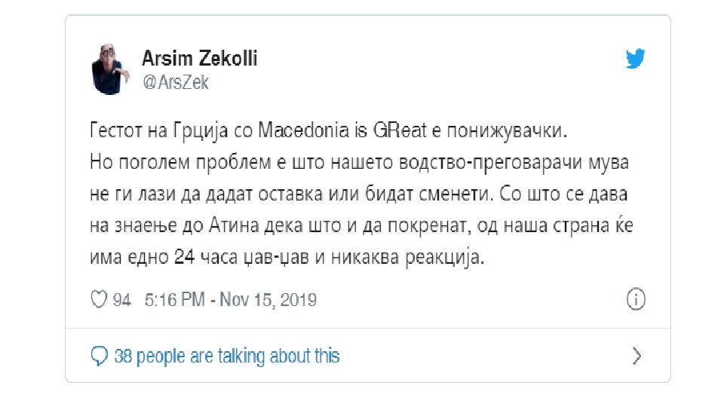The width and height of the screenshot is (724, 407).
Task: Open the 5:16 PM timestamp
Action: (174, 300)
